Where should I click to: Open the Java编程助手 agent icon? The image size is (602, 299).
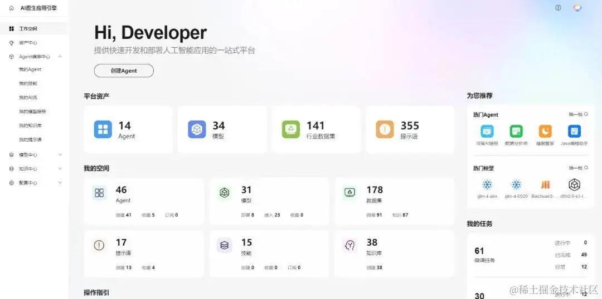tap(574, 131)
